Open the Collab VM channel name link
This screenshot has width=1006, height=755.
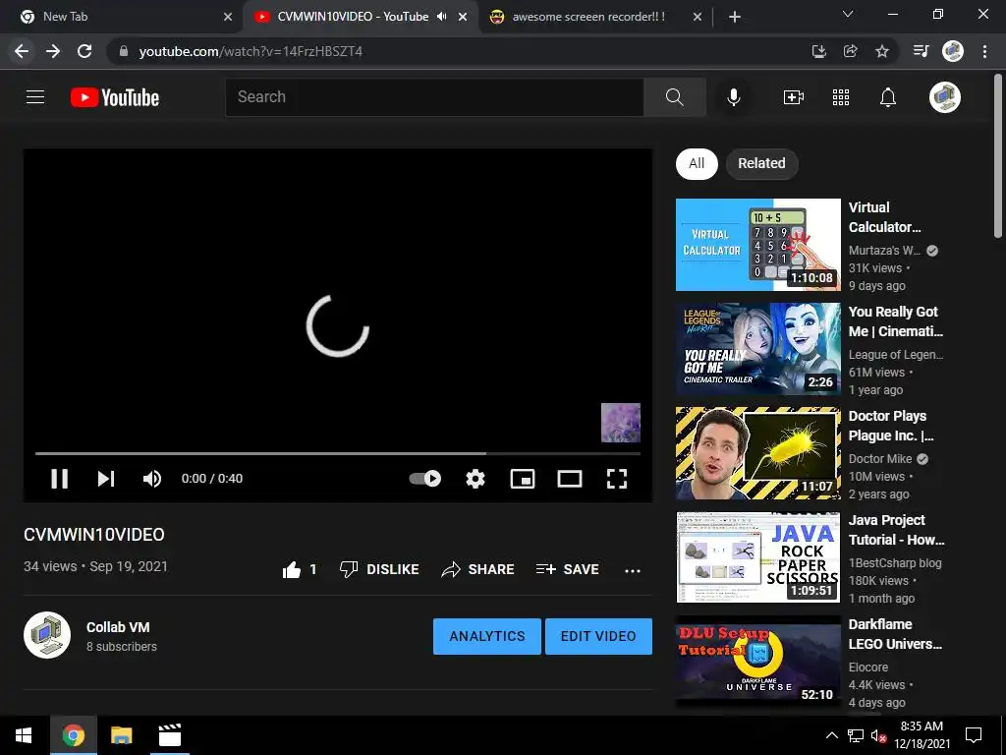118,627
